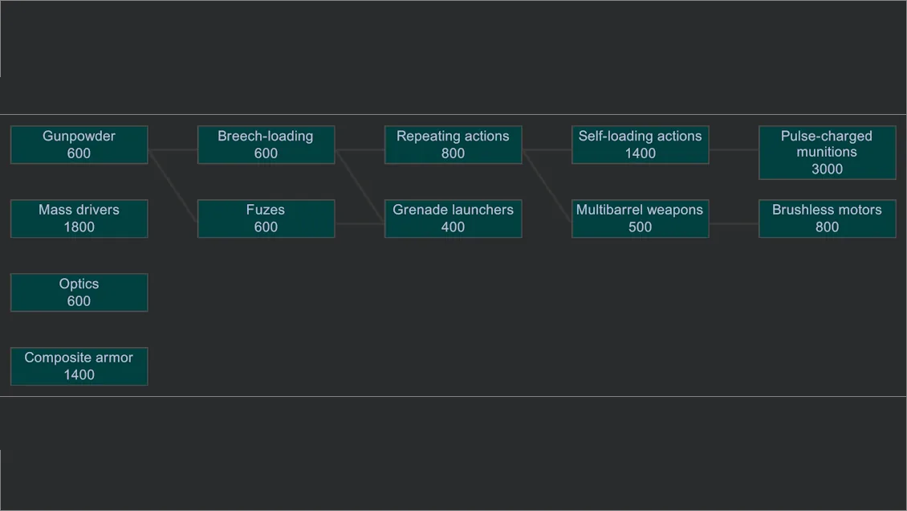Select the Gunpowder research node
The image size is (907, 511).
79,145
